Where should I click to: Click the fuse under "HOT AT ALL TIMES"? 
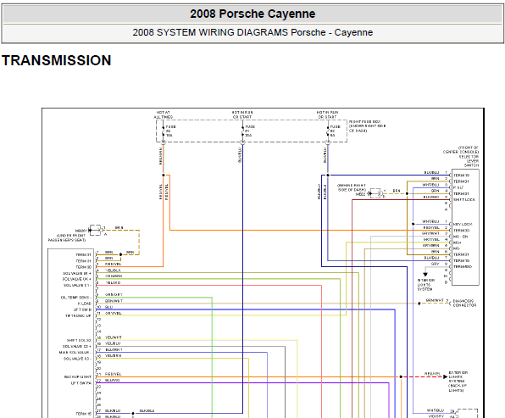click(164, 131)
